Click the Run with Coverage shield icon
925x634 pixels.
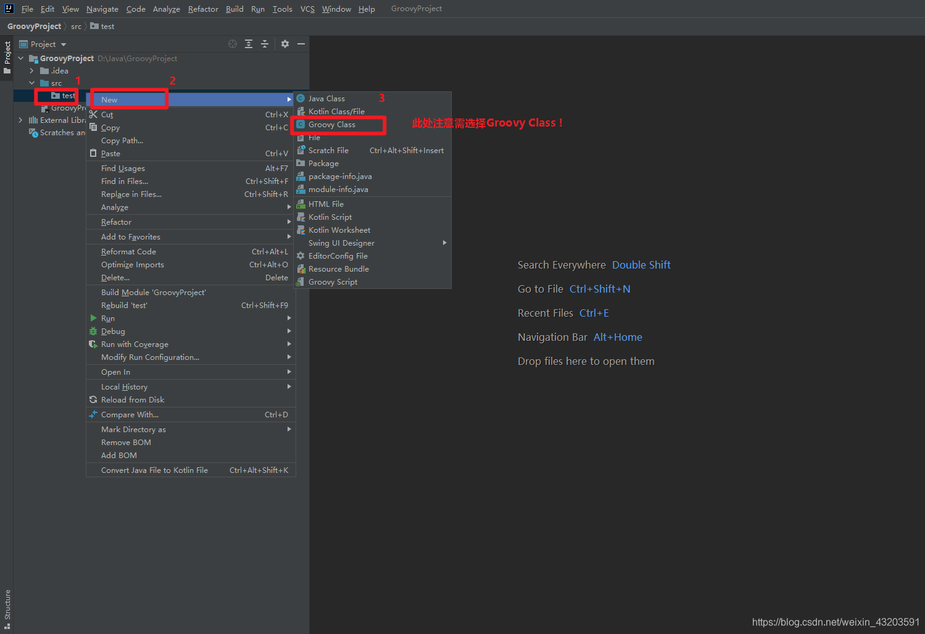coord(93,344)
